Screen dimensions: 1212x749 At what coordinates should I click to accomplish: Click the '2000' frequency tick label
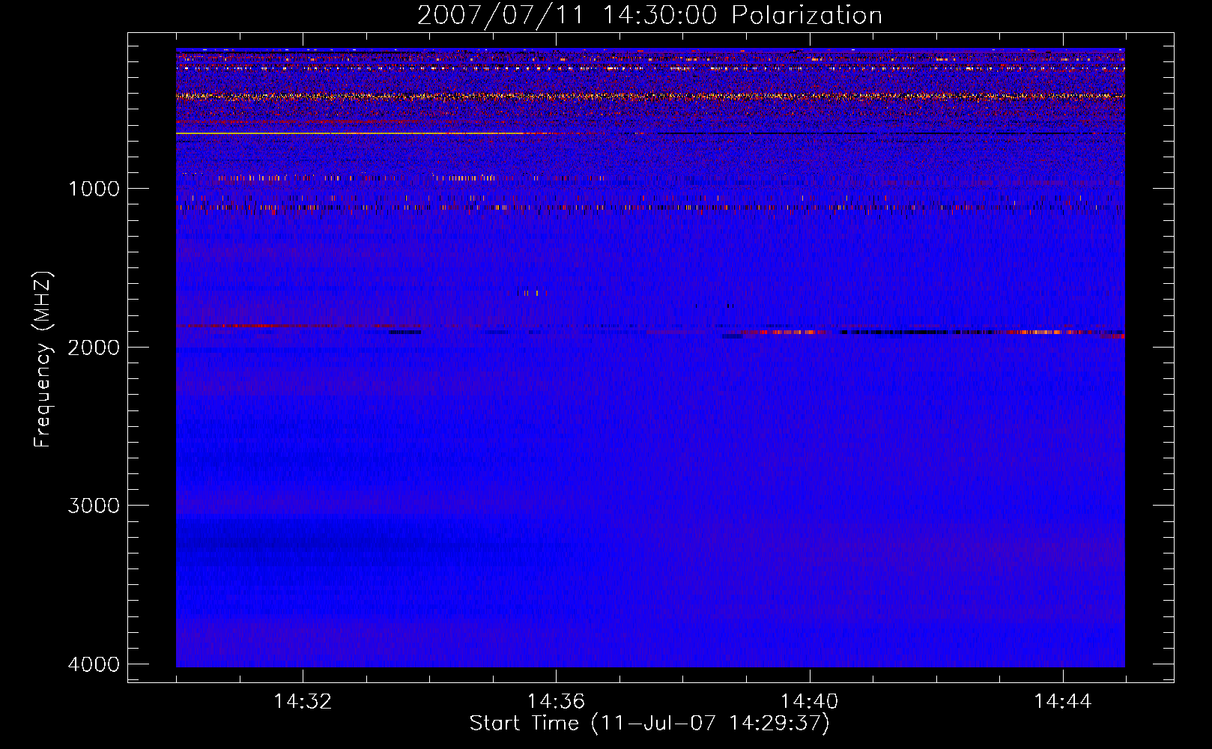click(94, 347)
